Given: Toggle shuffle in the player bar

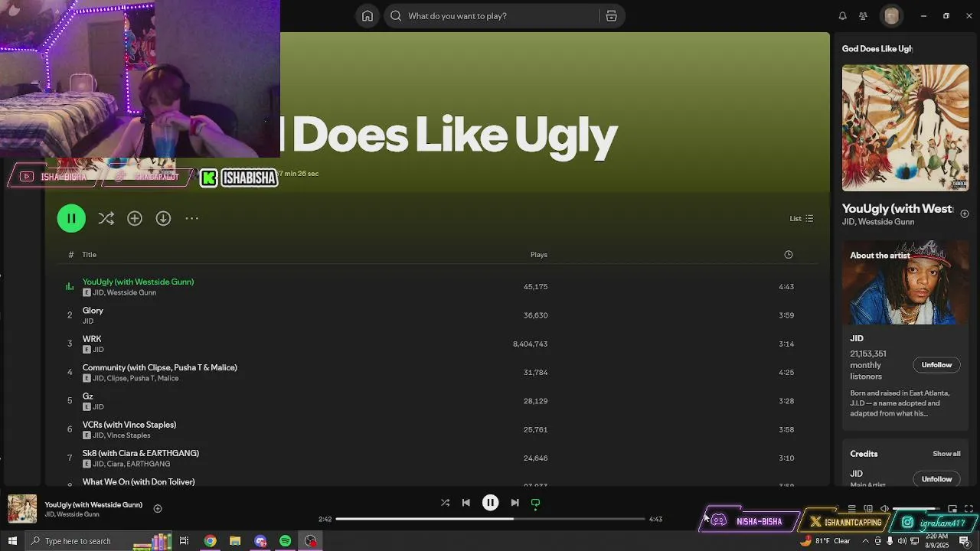Looking at the screenshot, I should click(445, 503).
